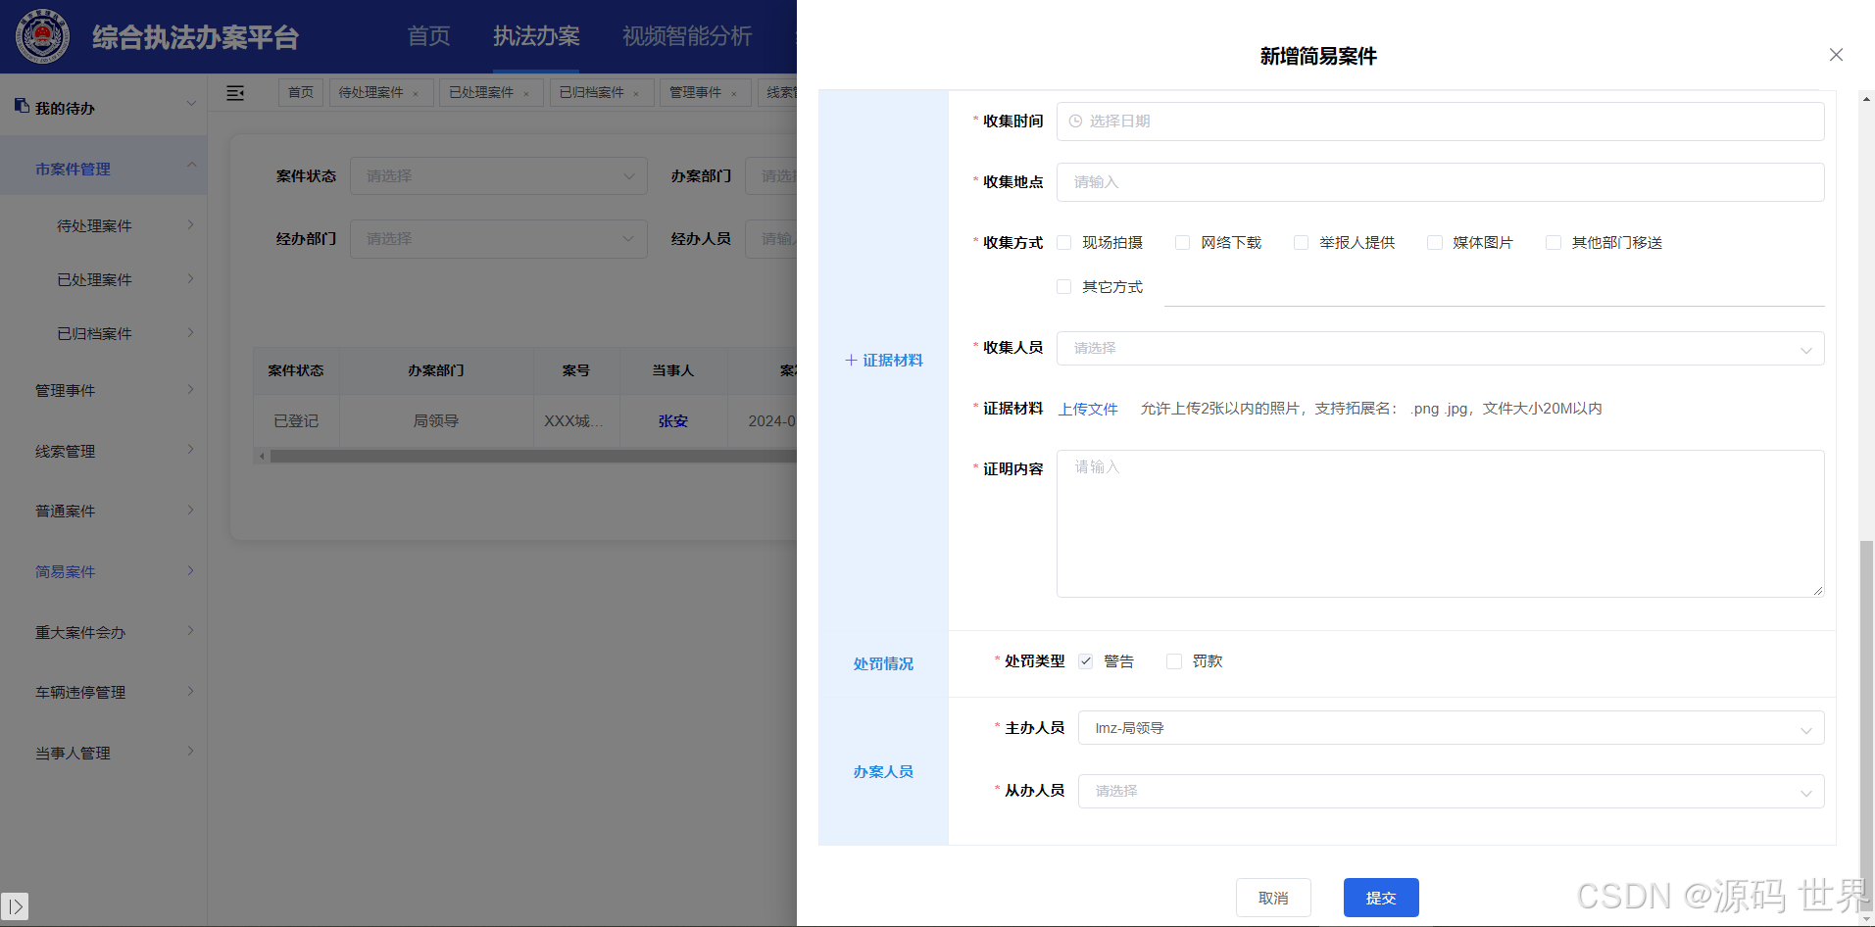Image resolution: width=1875 pixels, height=927 pixels.
Task: Close the 管理事件 tab with its x
Action: [x=734, y=94]
